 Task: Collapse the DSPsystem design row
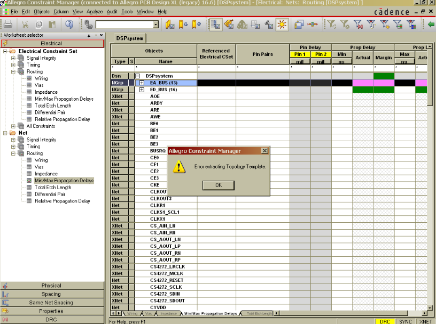[x=137, y=76]
